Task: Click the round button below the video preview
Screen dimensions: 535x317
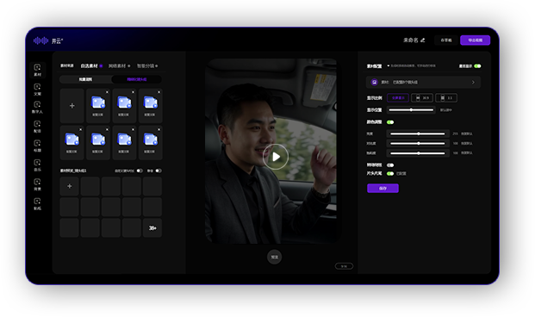Action: click(x=274, y=257)
